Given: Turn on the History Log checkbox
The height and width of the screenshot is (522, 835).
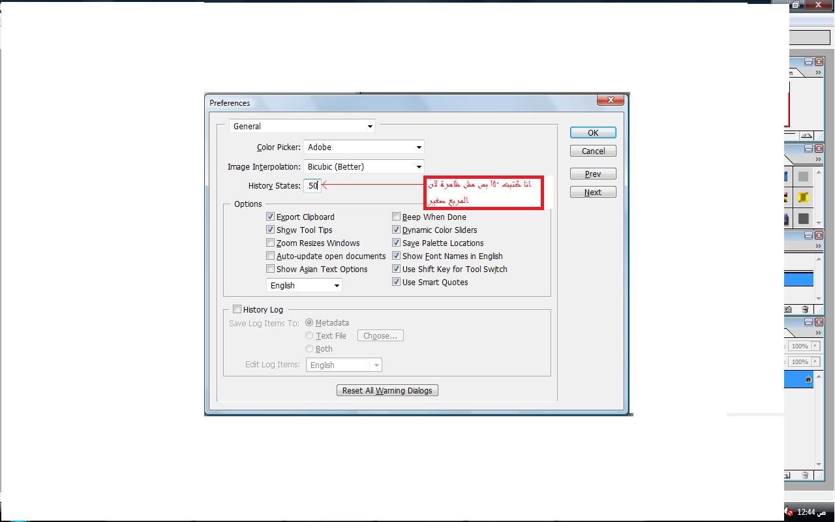Looking at the screenshot, I should 237,309.
